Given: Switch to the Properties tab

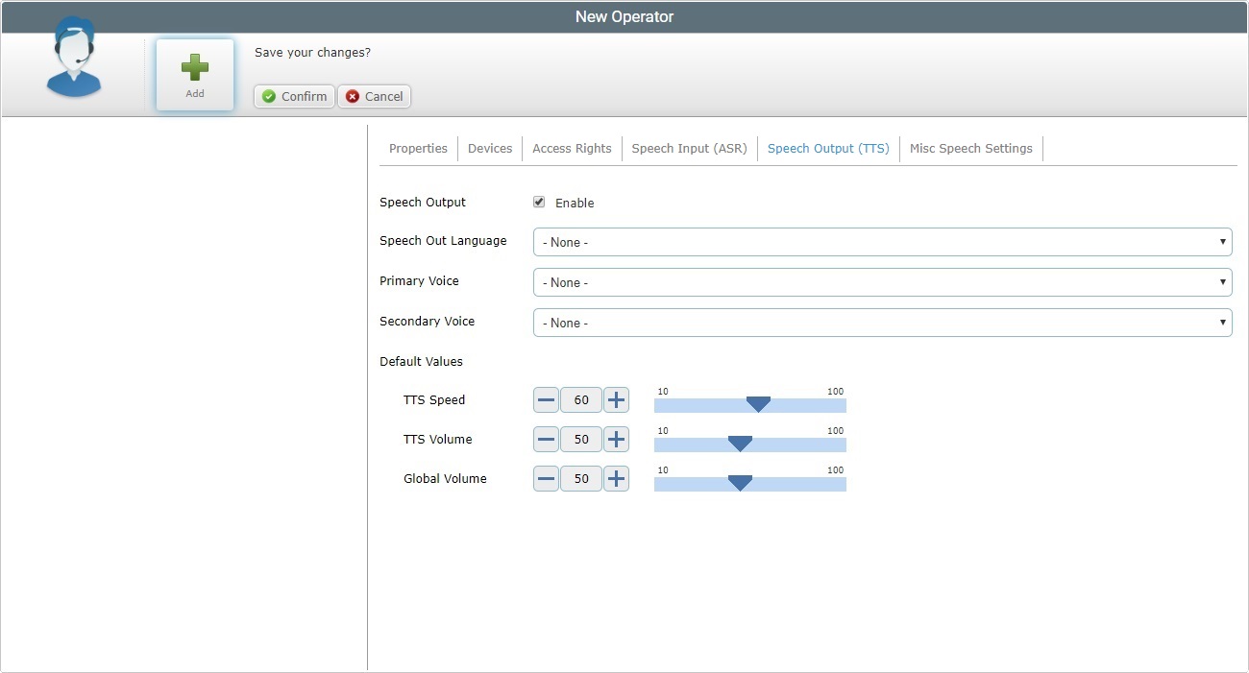Looking at the screenshot, I should coord(418,149).
